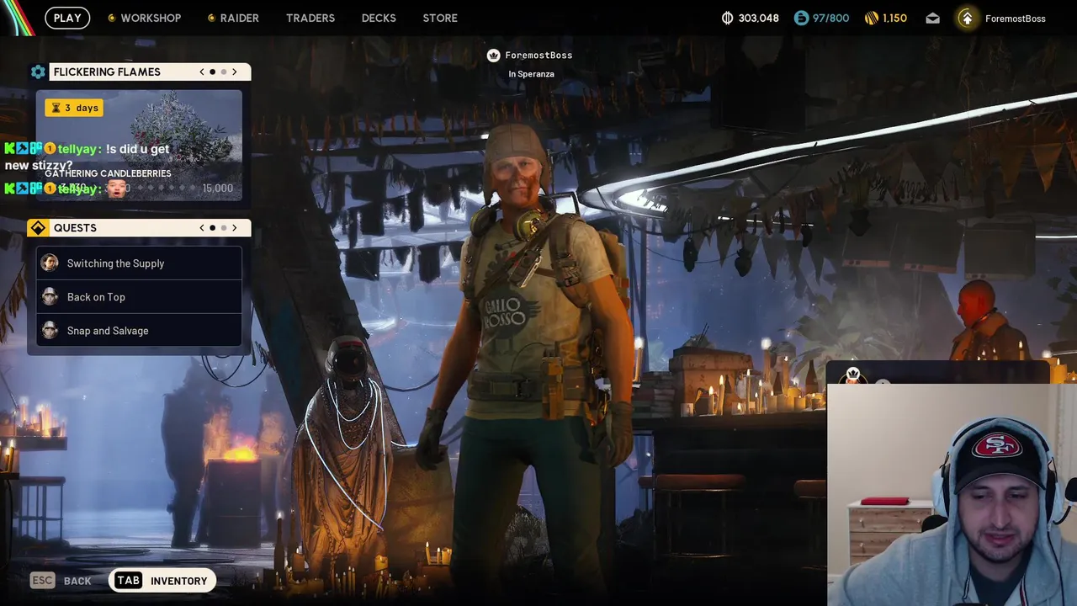The height and width of the screenshot is (606, 1077).
Task: Click the blue Raider tokens icon
Action: tap(801, 18)
